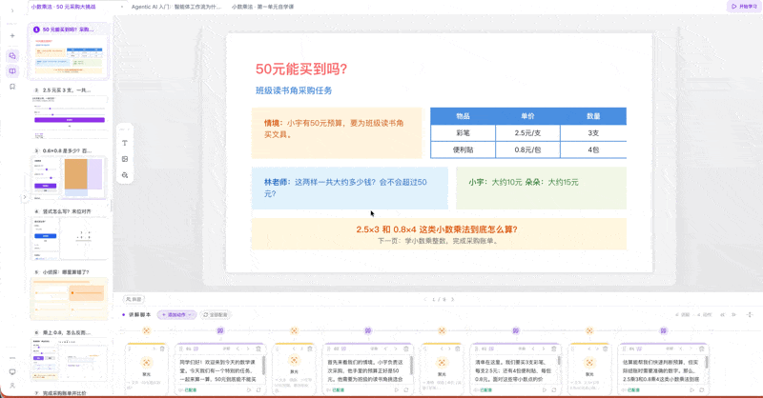Click the 全部配音 button
The width and height of the screenshot is (763, 398).
[216, 315]
